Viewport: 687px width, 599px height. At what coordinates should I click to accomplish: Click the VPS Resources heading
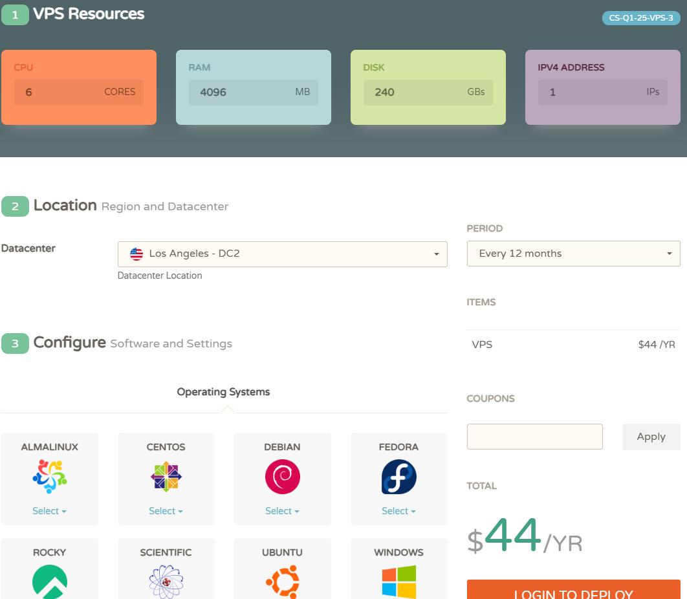(x=89, y=14)
